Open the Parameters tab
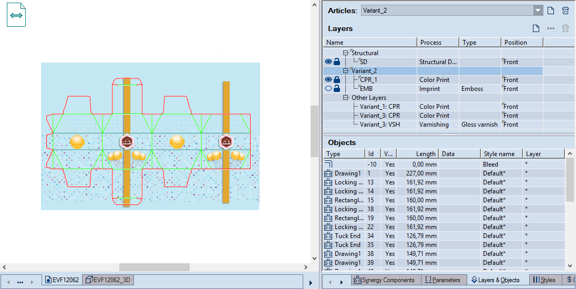This screenshot has width=576, height=289. pos(443,280)
